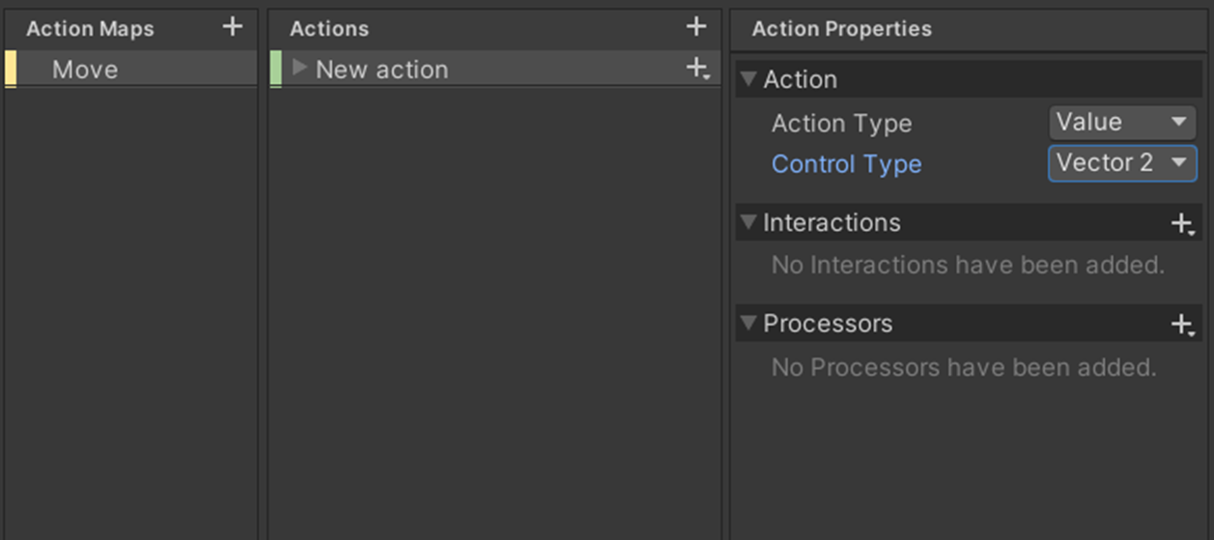Collapse the Processors section
The image size is (1214, 540).
(748, 323)
